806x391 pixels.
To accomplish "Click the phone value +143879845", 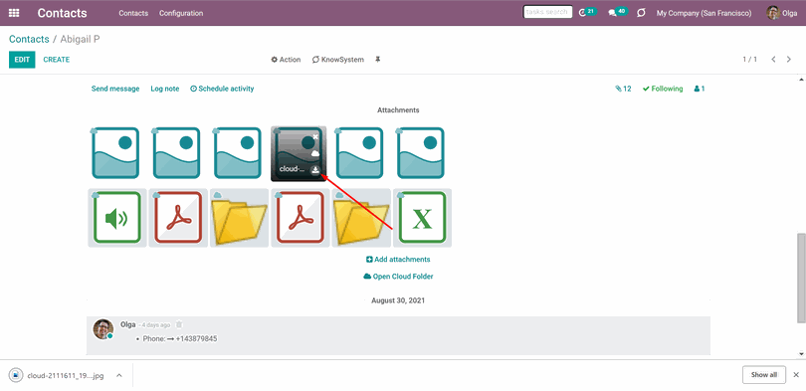I will tap(197, 339).
